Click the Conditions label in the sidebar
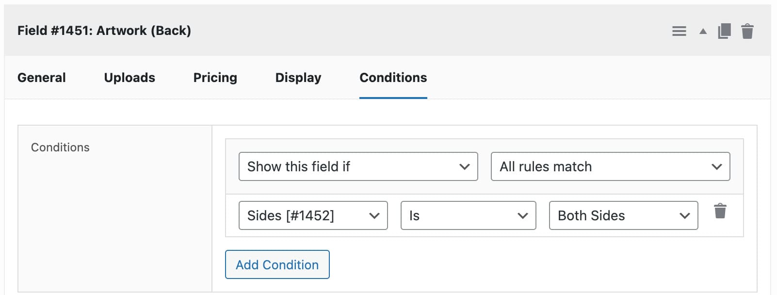This screenshot has width=777, height=295. (x=60, y=147)
